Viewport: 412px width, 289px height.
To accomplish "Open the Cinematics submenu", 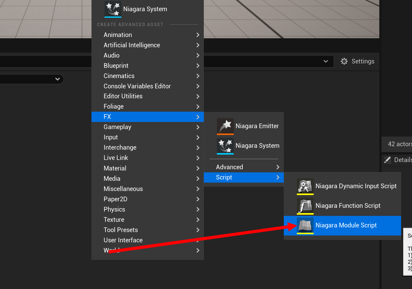I will click(148, 76).
